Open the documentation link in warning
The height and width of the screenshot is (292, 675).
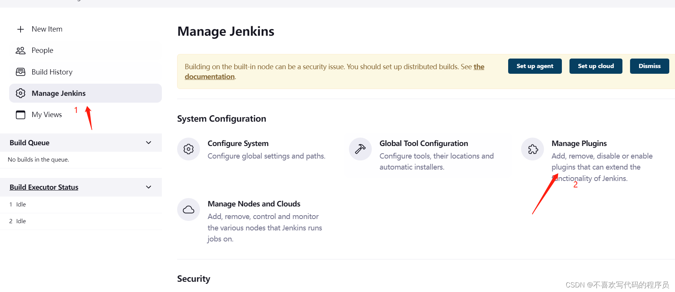click(x=210, y=76)
